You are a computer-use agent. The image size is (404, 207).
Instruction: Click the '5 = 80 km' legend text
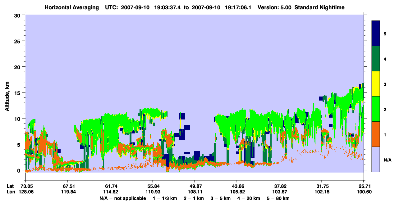click(x=278, y=198)
